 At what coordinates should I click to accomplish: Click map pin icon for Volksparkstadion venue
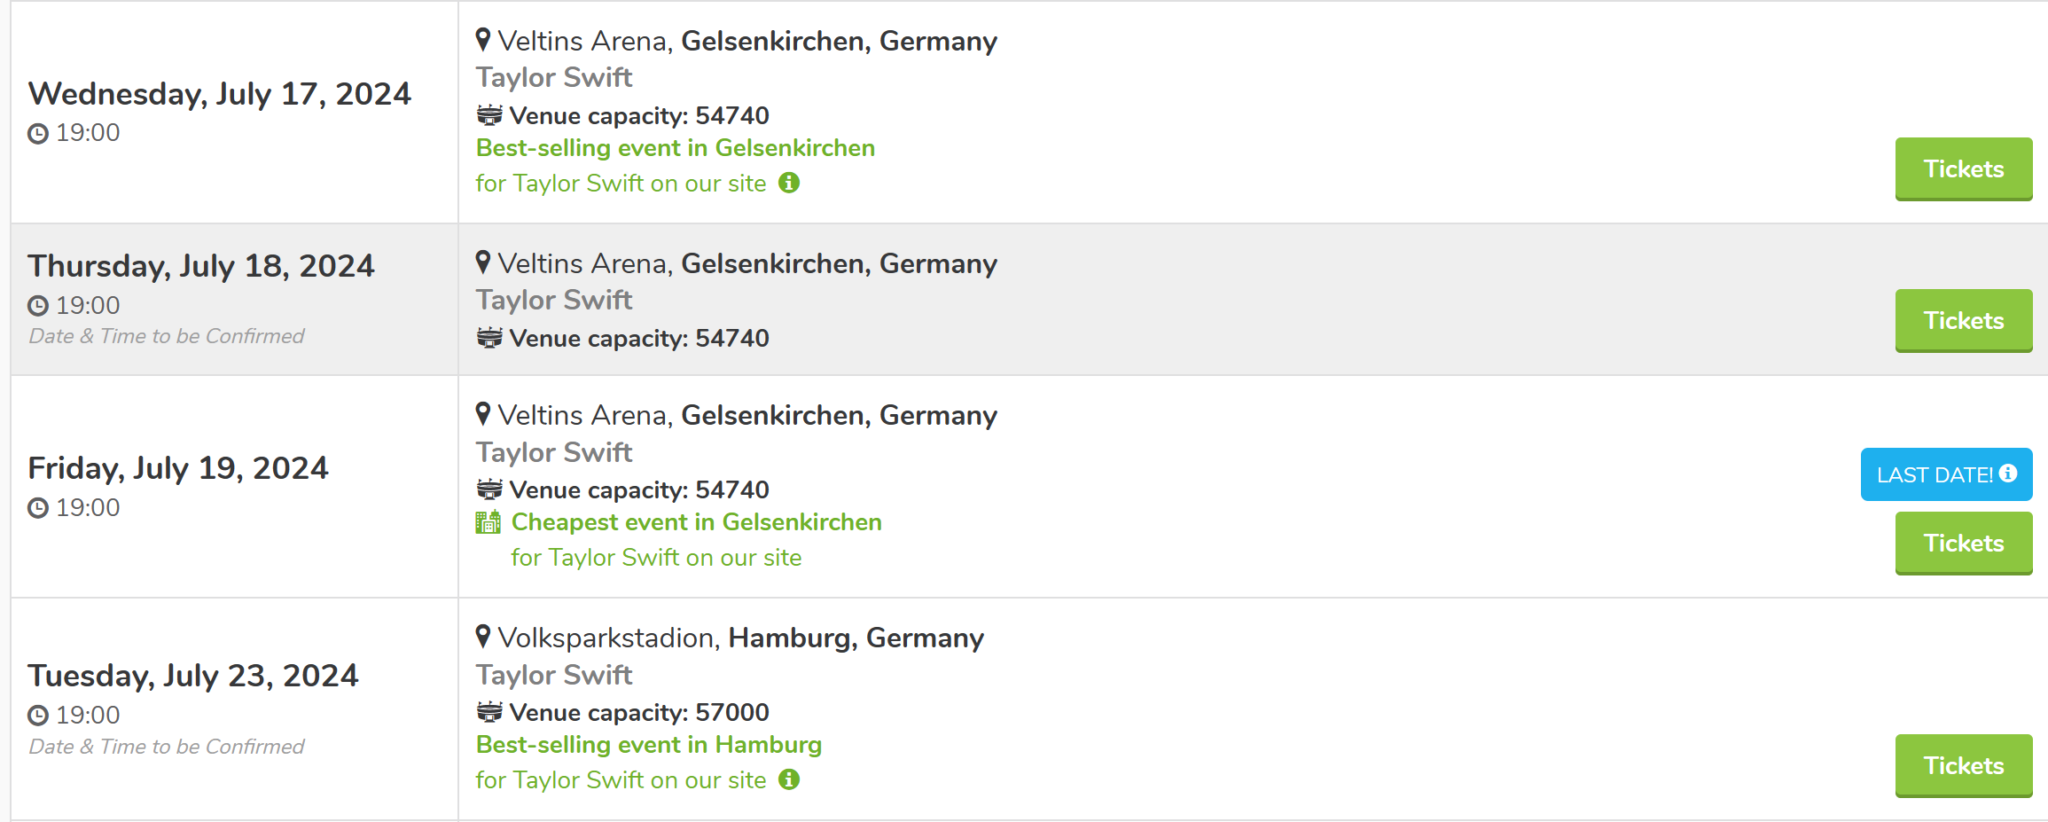click(x=483, y=637)
